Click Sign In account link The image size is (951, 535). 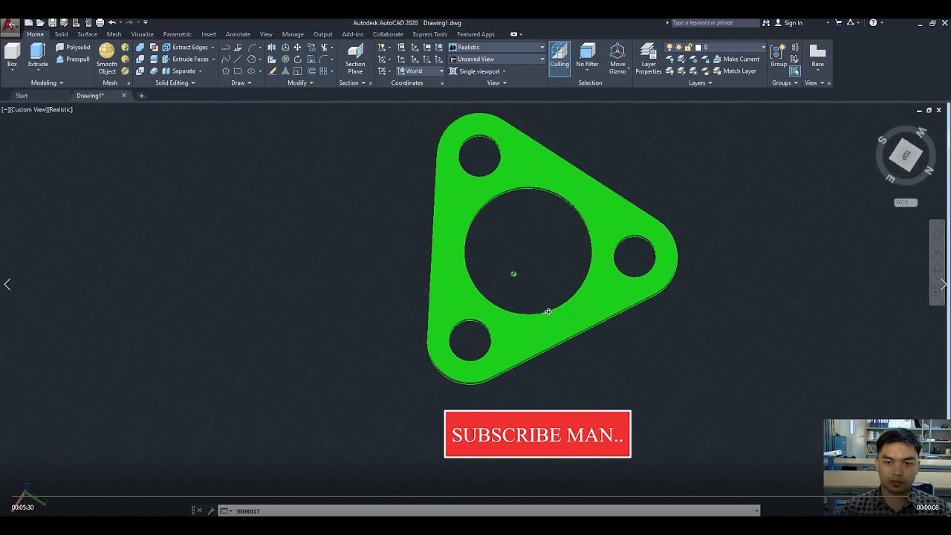(x=788, y=22)
